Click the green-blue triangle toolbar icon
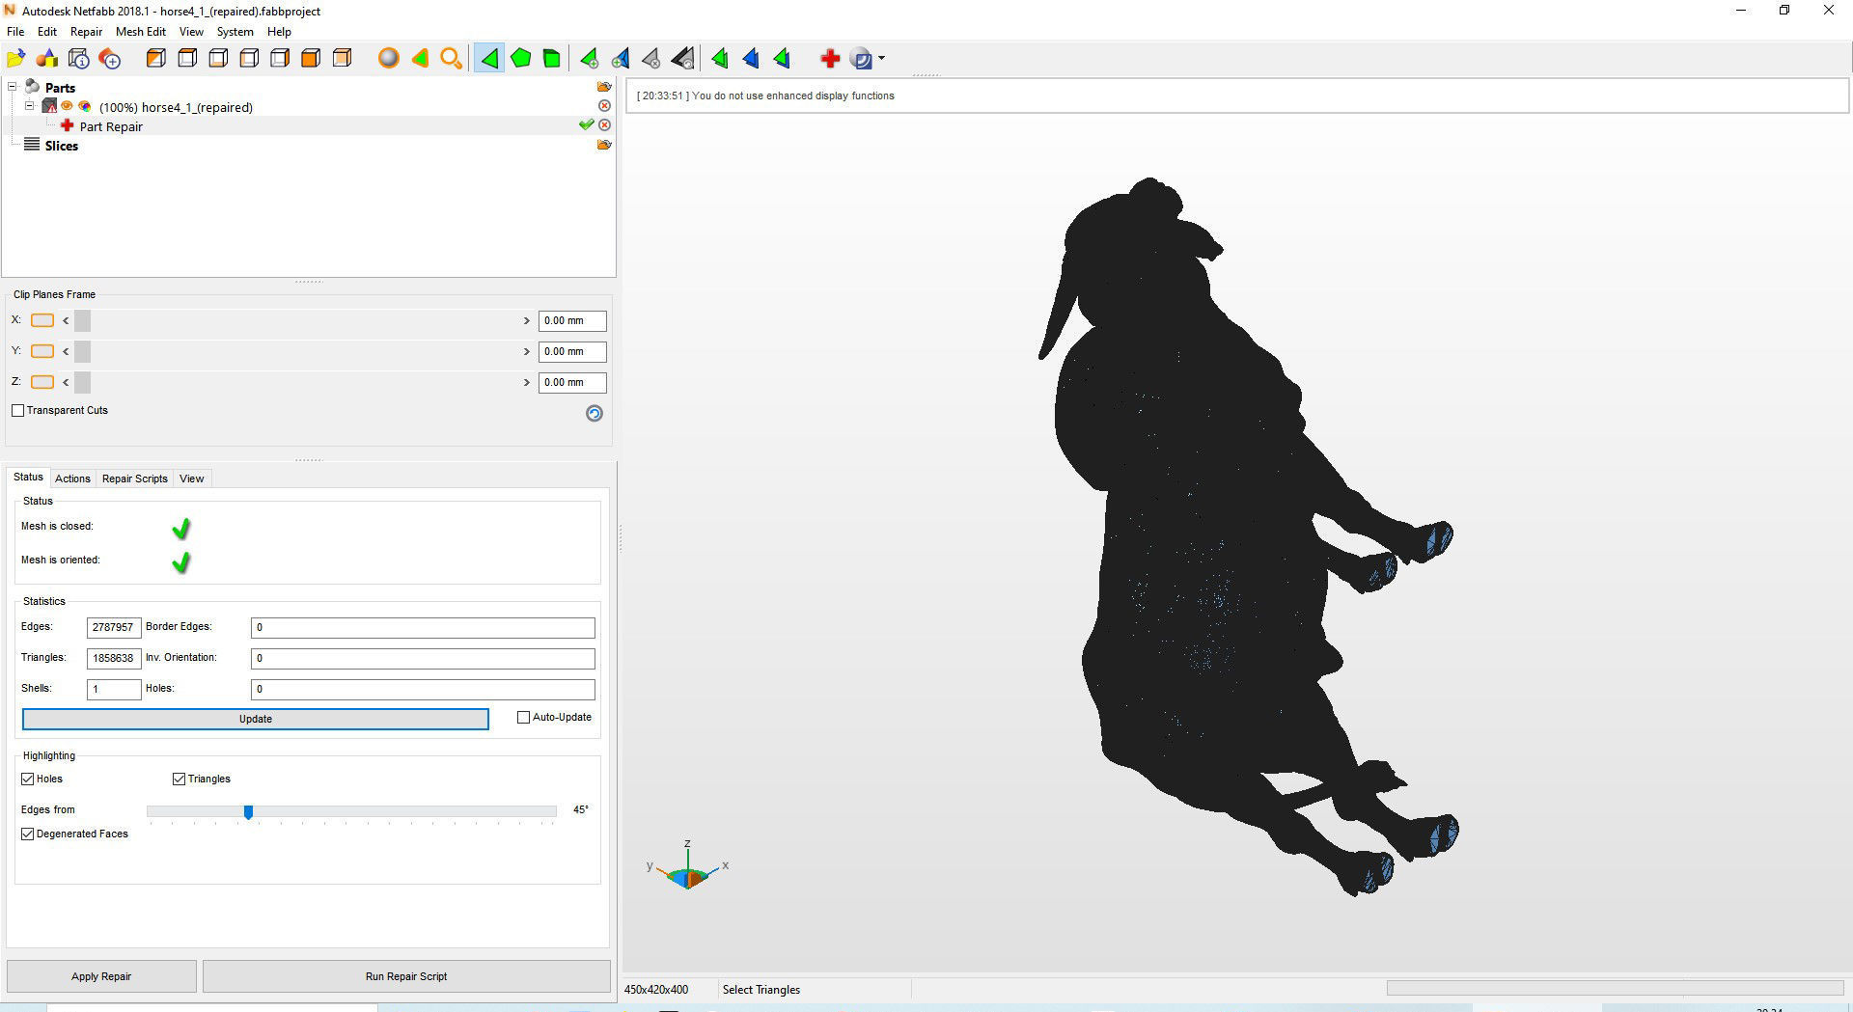The image size is (1853, 1012). tap(782, 59)
